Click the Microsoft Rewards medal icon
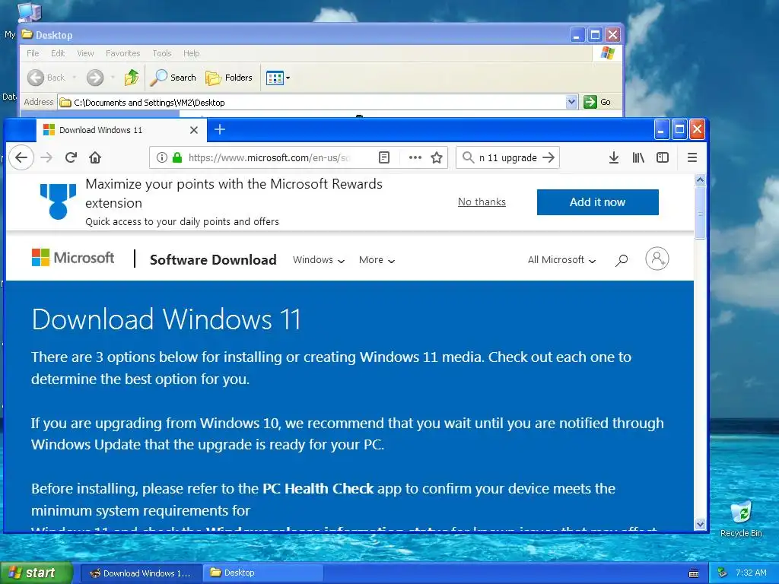The image size is (779, 584). coord(58,201)
